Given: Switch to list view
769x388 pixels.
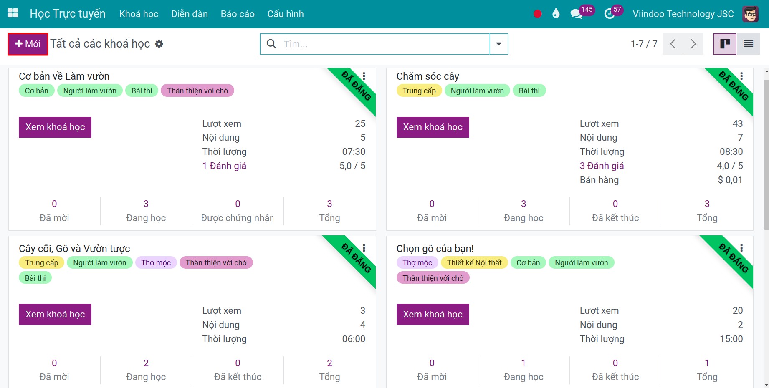Looking at the screenshot, I should click(748, 44).
